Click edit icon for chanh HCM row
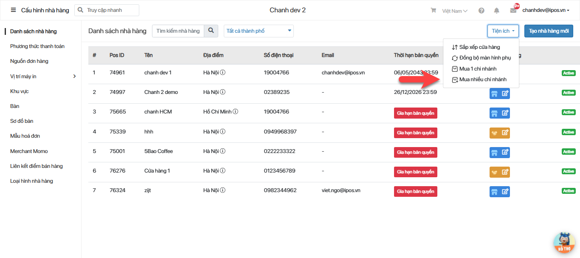 [x=505, y=113]
